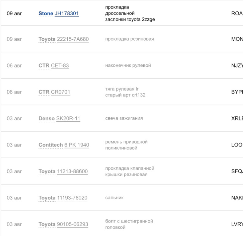Open CTR part CET-83
The image size is (243, 236).
(60, 65)
